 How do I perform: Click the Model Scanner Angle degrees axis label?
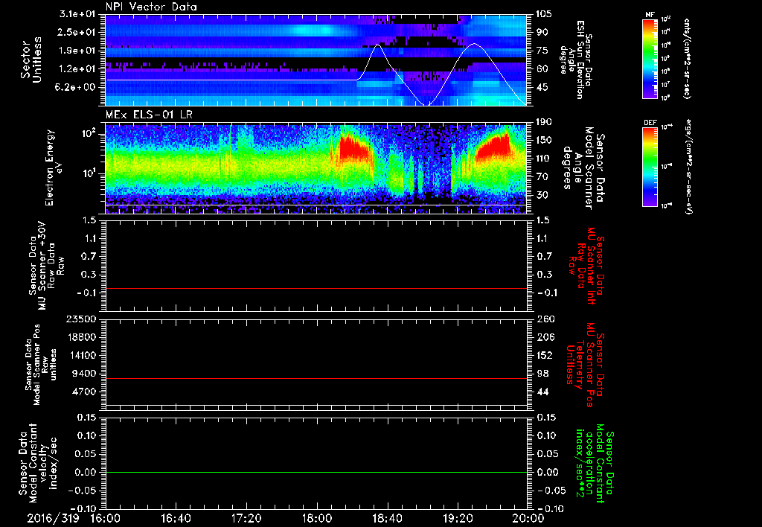point(583,167)
